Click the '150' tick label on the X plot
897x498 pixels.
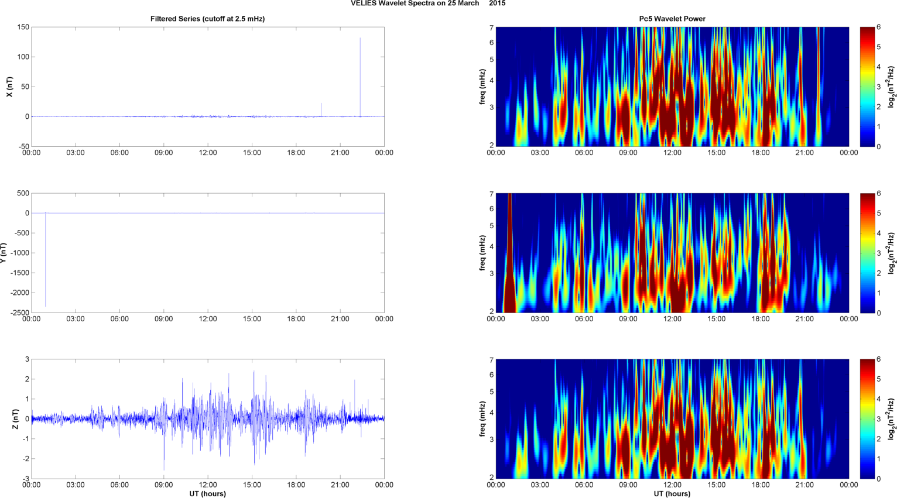(x=23, y=28)
